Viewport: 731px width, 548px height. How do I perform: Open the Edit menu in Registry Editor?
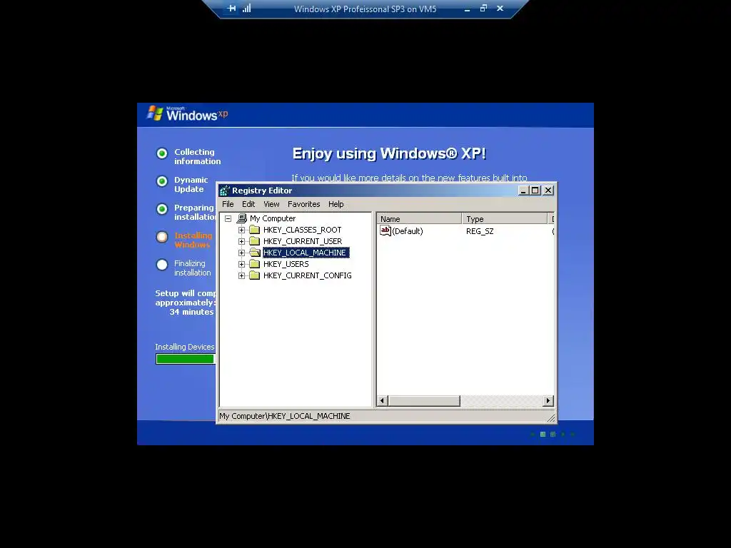(248, 204)
